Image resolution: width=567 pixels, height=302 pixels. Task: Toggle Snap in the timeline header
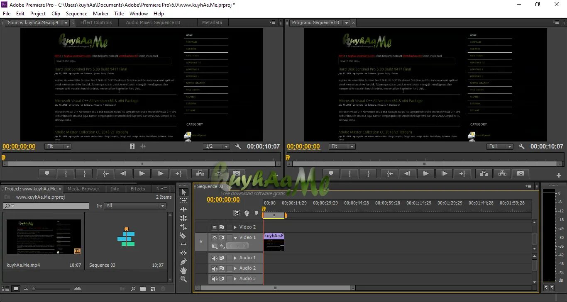pyautogui.click(x=236, y=213)
